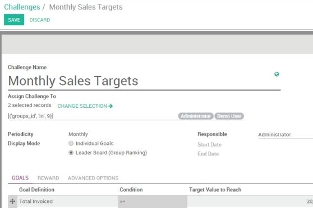Viewport: 313px width, 208px height.
Task: Click the Administrator user tag
Action: coord(196,116)
